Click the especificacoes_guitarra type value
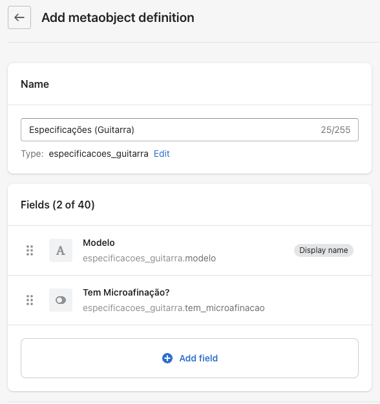Viewport: 380px width, 404px height. tap(98, 154)
